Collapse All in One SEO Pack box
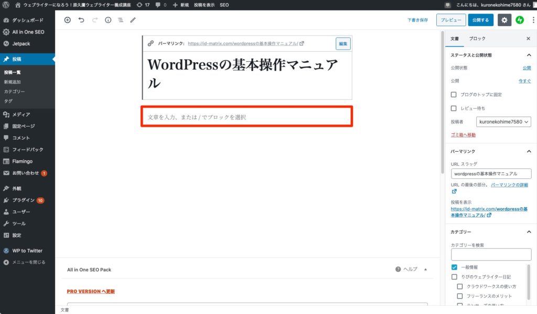 pyautogui.click(x=425, y=270)
